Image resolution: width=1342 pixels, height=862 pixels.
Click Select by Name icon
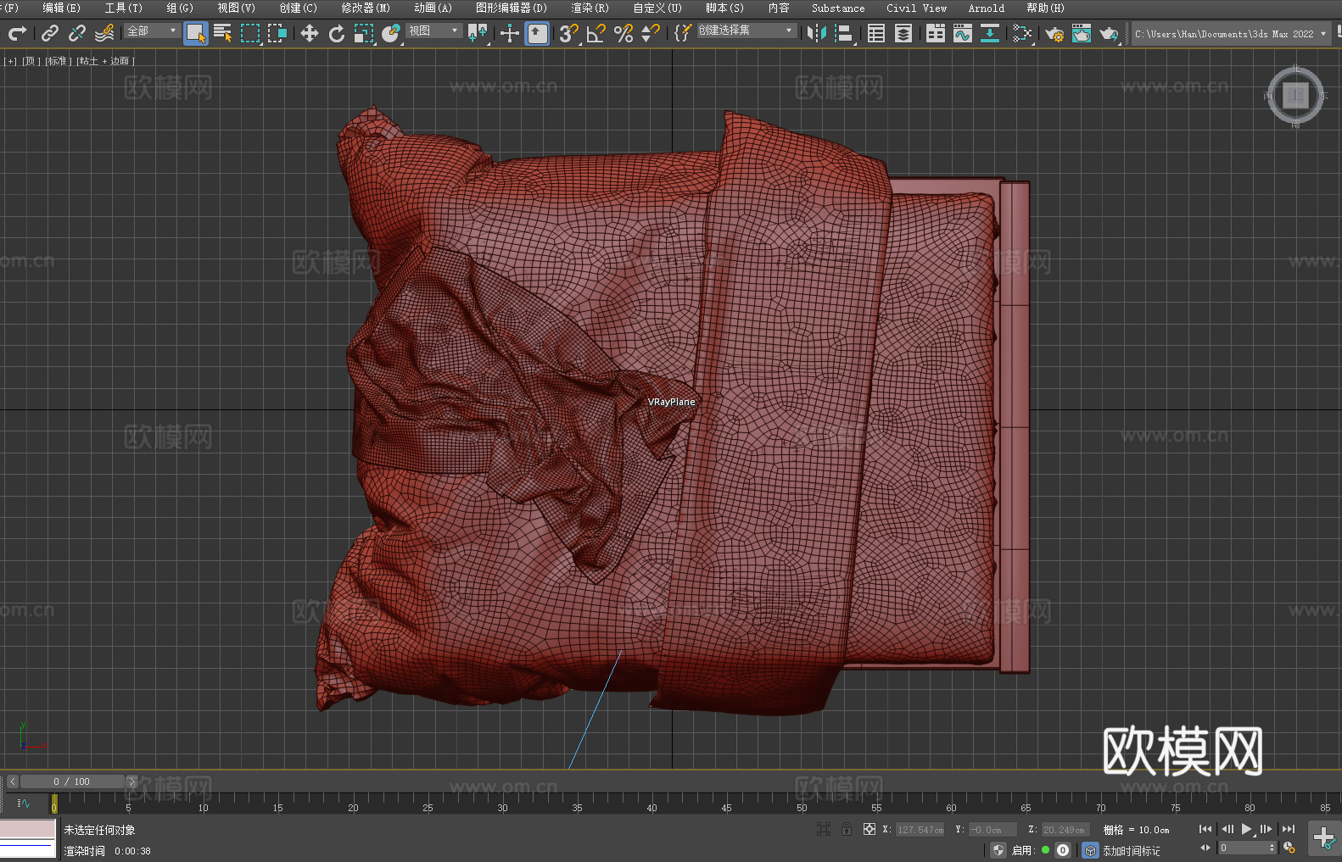(223, 34)
